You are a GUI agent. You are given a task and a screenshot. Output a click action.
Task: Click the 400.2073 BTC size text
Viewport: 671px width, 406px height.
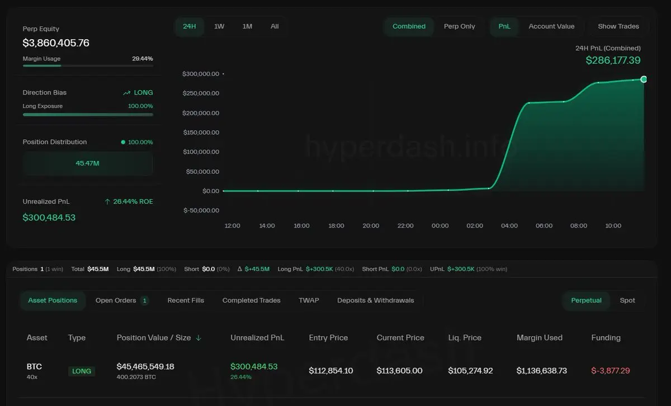(136, 377)
